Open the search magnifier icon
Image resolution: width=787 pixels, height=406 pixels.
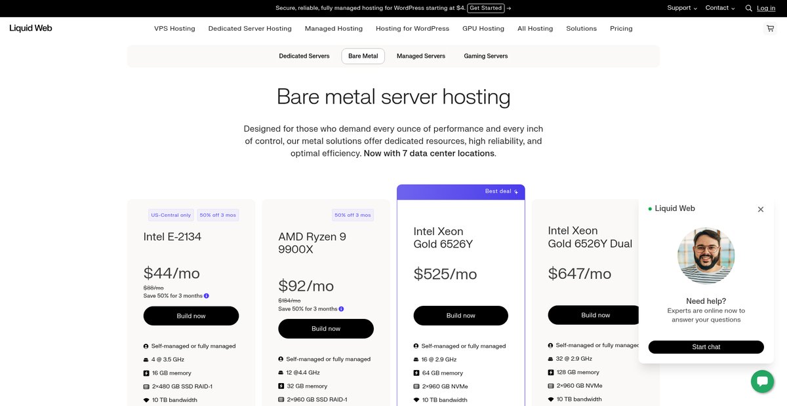click(749, 9)
